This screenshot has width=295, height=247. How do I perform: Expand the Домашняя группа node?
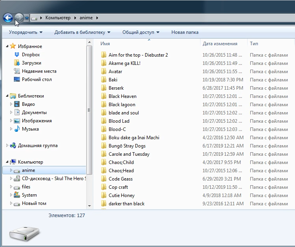click(x=7, y=146)
